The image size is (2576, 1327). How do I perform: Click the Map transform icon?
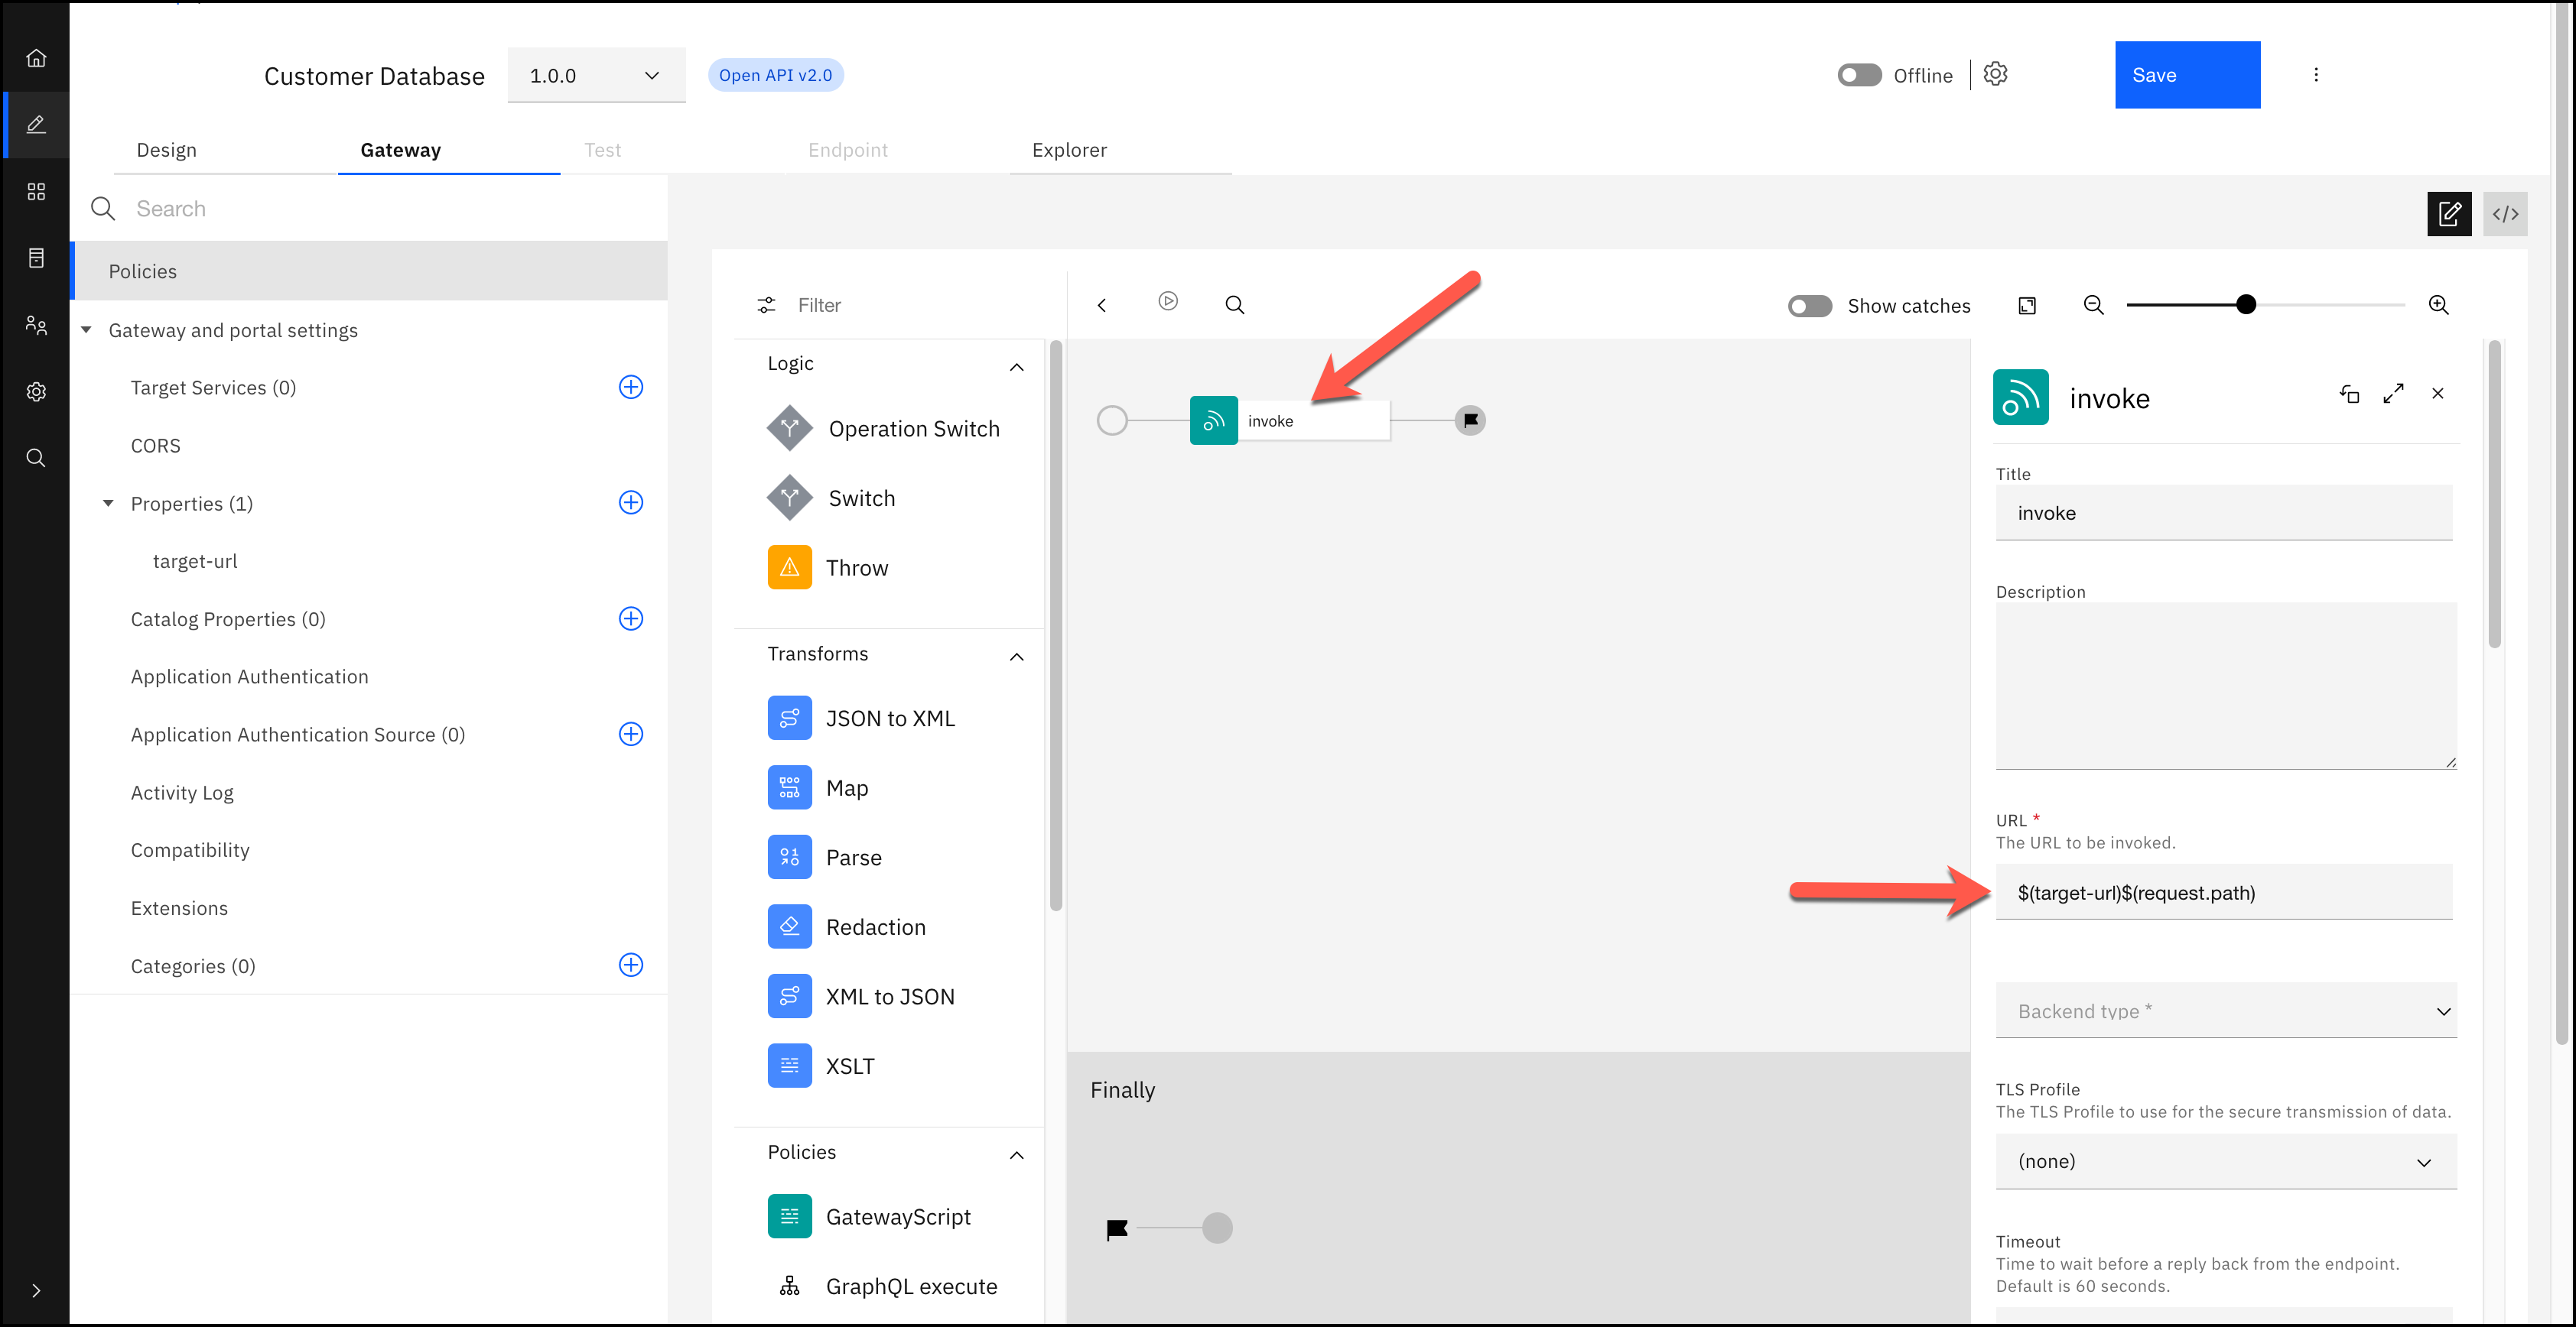click(789, 787)
